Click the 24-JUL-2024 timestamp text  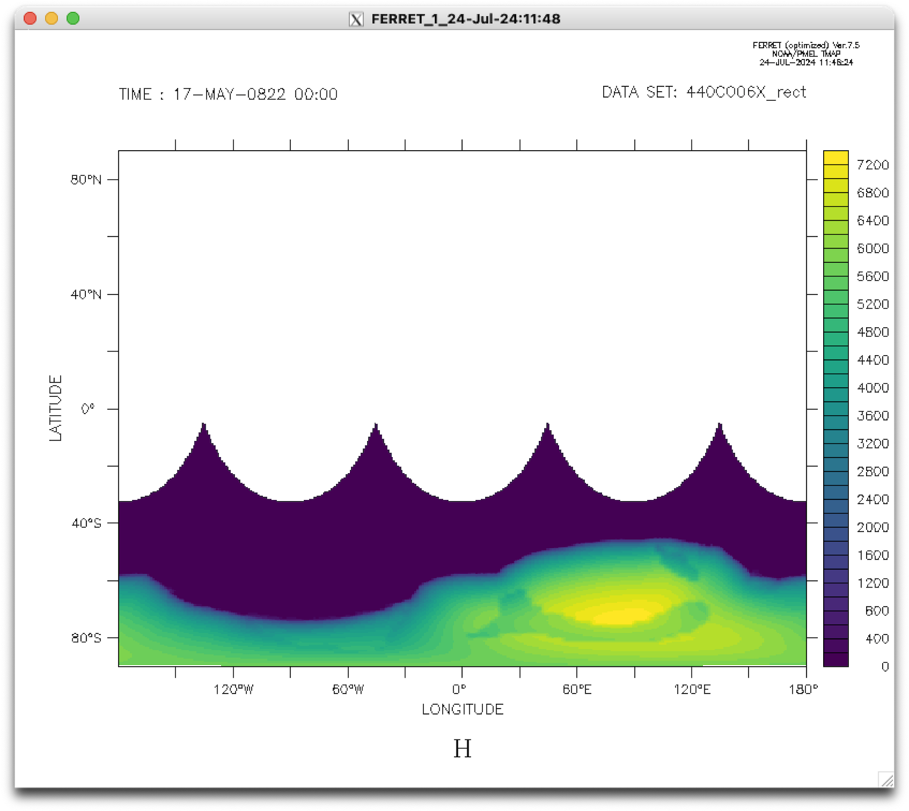tap(806, 62)
